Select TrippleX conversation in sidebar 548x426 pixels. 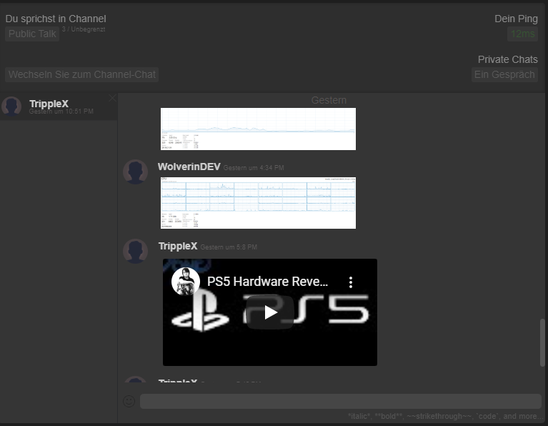click(x=59, y=106)
